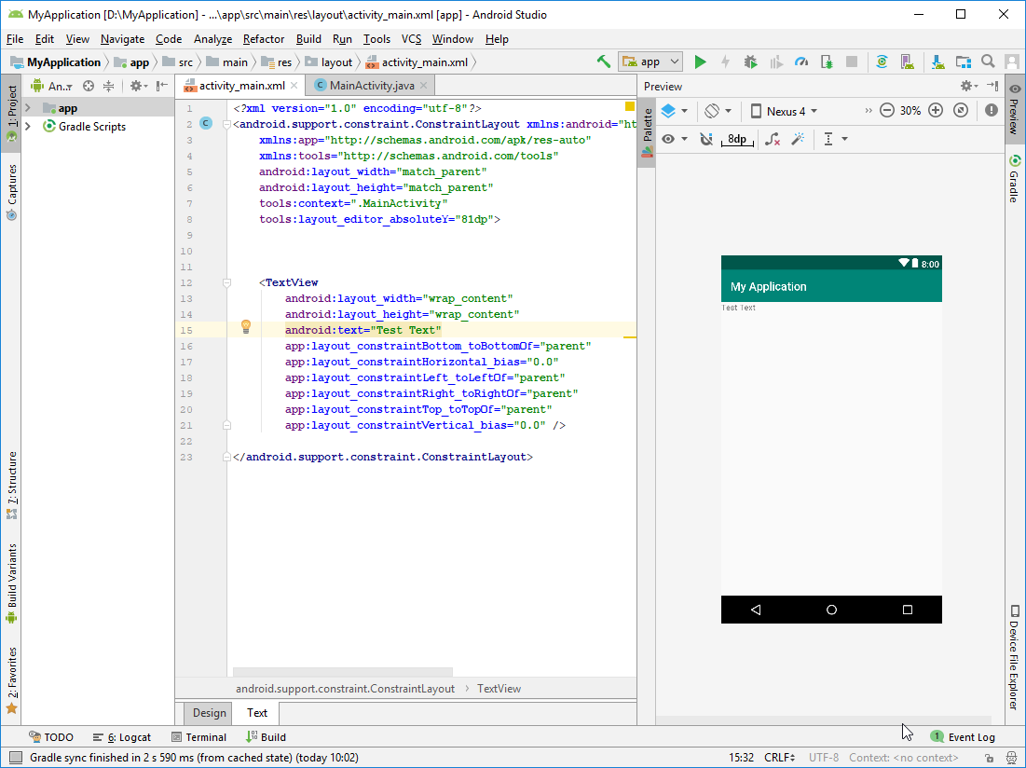
Task: Click the Search Everywhere magnifier
Action: point(988,62)
